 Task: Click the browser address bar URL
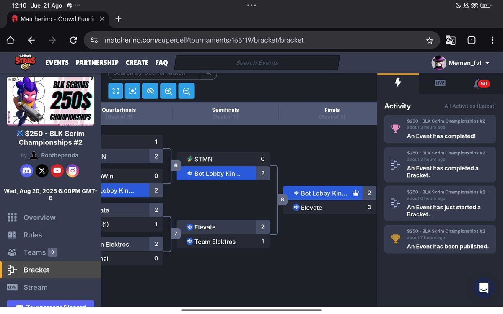(204, 40)
